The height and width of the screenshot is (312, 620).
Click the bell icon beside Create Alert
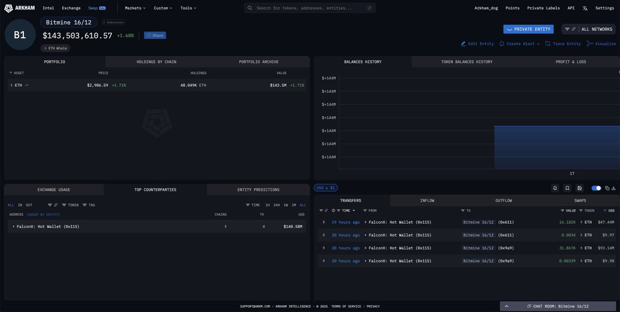pyautogui.click(x=502, y=44)
